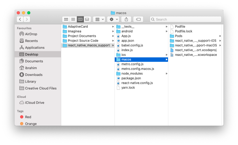Click the Favourites sidebar heading

pyautogui.click(x=24, y=28)
